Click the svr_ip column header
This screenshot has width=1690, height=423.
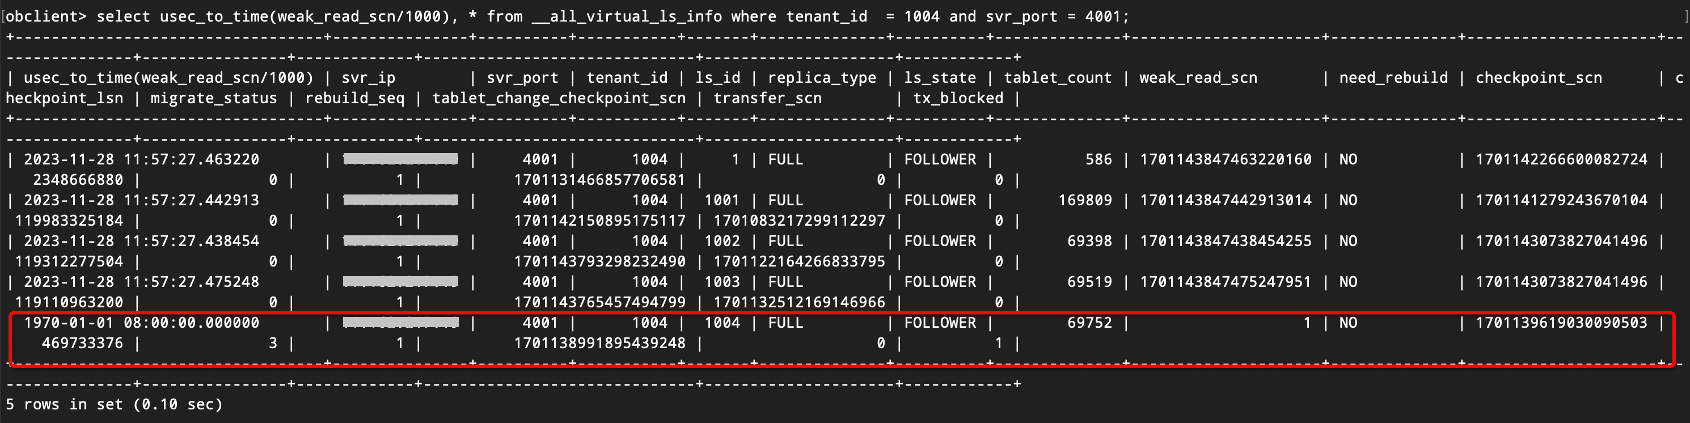tap(369, 78)
